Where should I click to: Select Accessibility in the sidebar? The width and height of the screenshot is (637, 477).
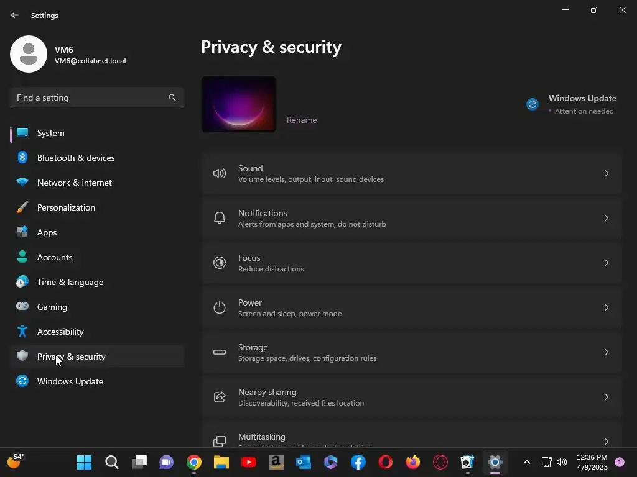click(97, 332)
